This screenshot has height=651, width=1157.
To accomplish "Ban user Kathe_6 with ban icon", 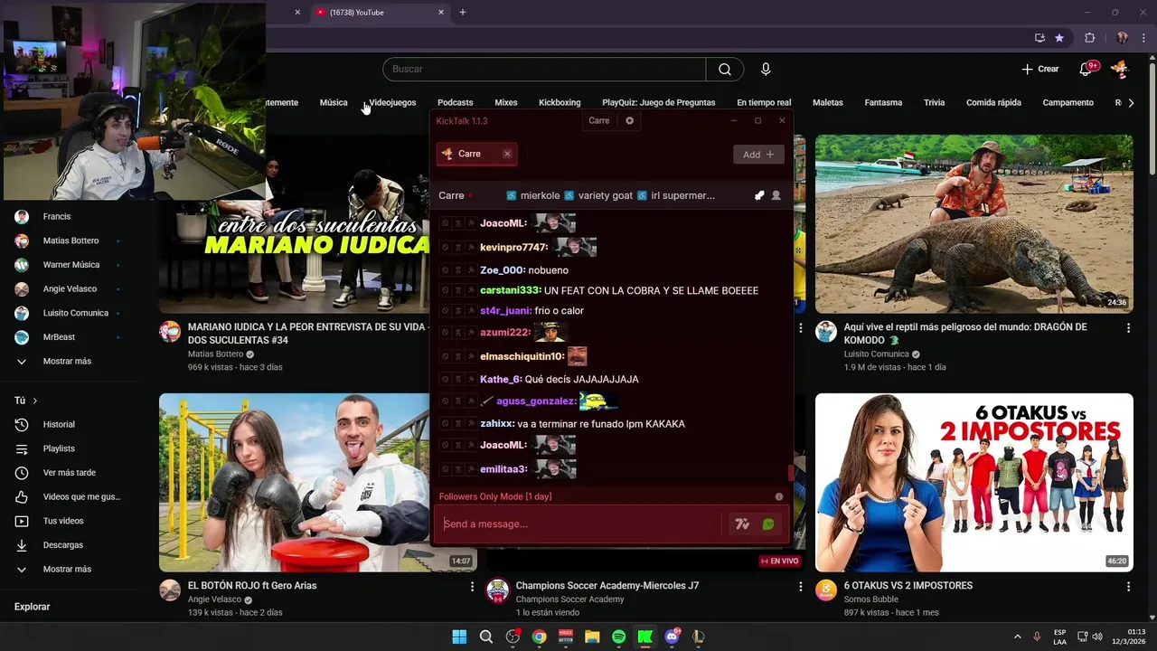I will click(x=445, y=379).
